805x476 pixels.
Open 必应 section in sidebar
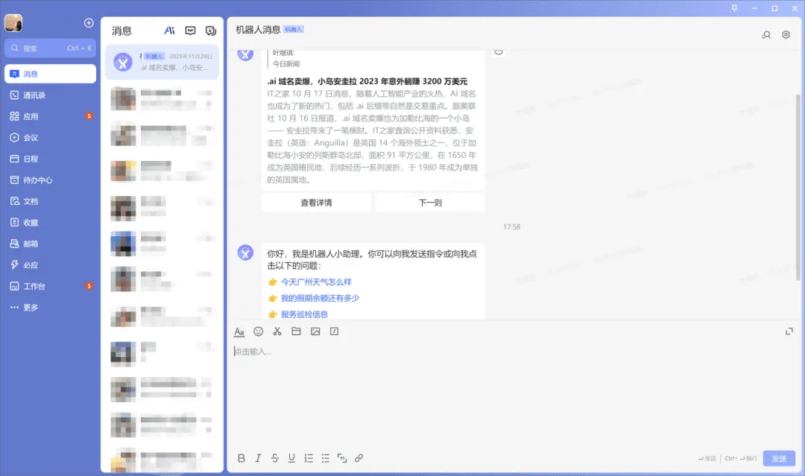click(51, 265)
